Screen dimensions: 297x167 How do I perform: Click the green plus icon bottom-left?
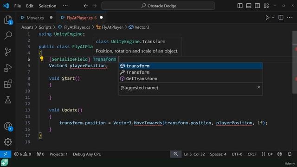pos(4,162)
